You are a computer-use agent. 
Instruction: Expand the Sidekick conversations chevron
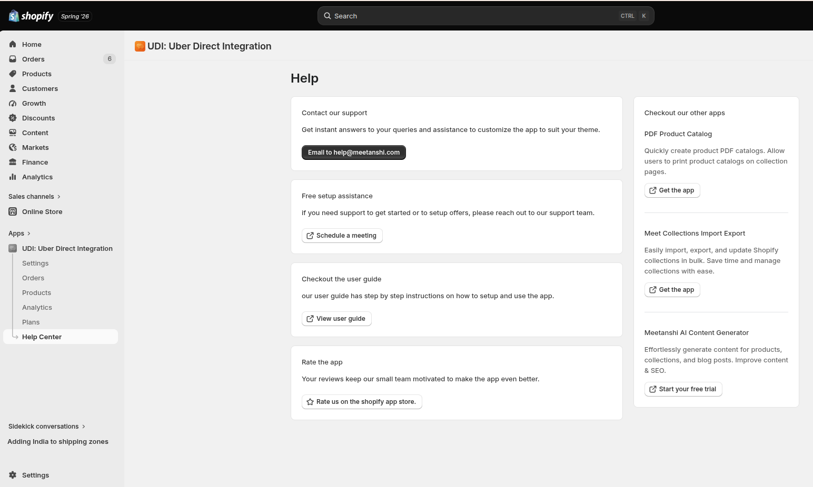tap(84, 426)
